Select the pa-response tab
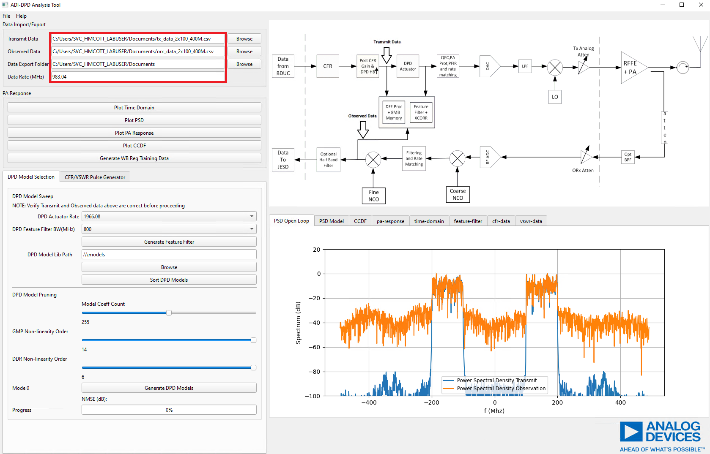 (390, 220)
